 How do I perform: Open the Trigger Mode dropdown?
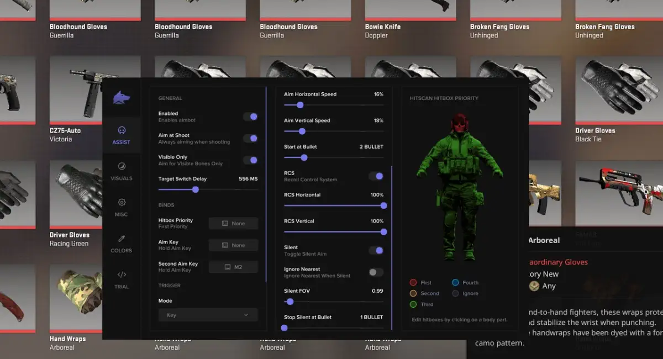pos(208,315)
